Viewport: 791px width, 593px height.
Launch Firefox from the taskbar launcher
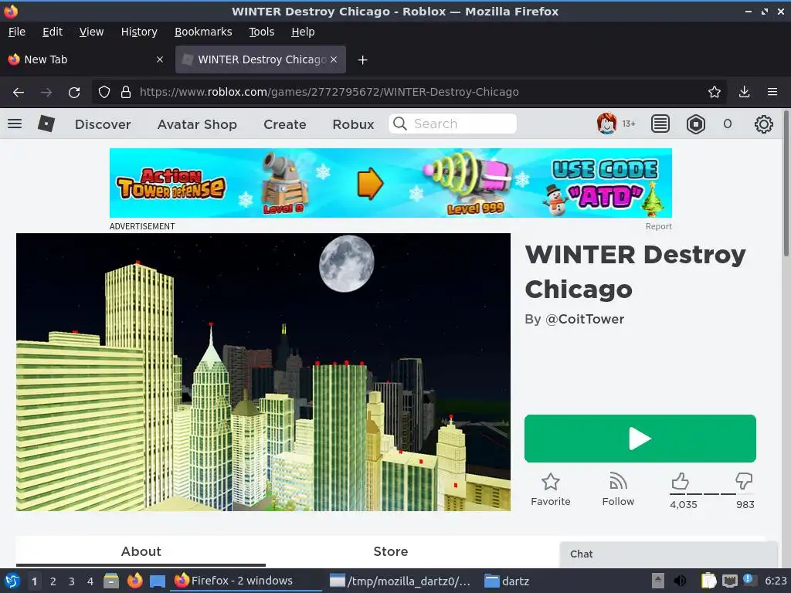[x=134, y=581]
